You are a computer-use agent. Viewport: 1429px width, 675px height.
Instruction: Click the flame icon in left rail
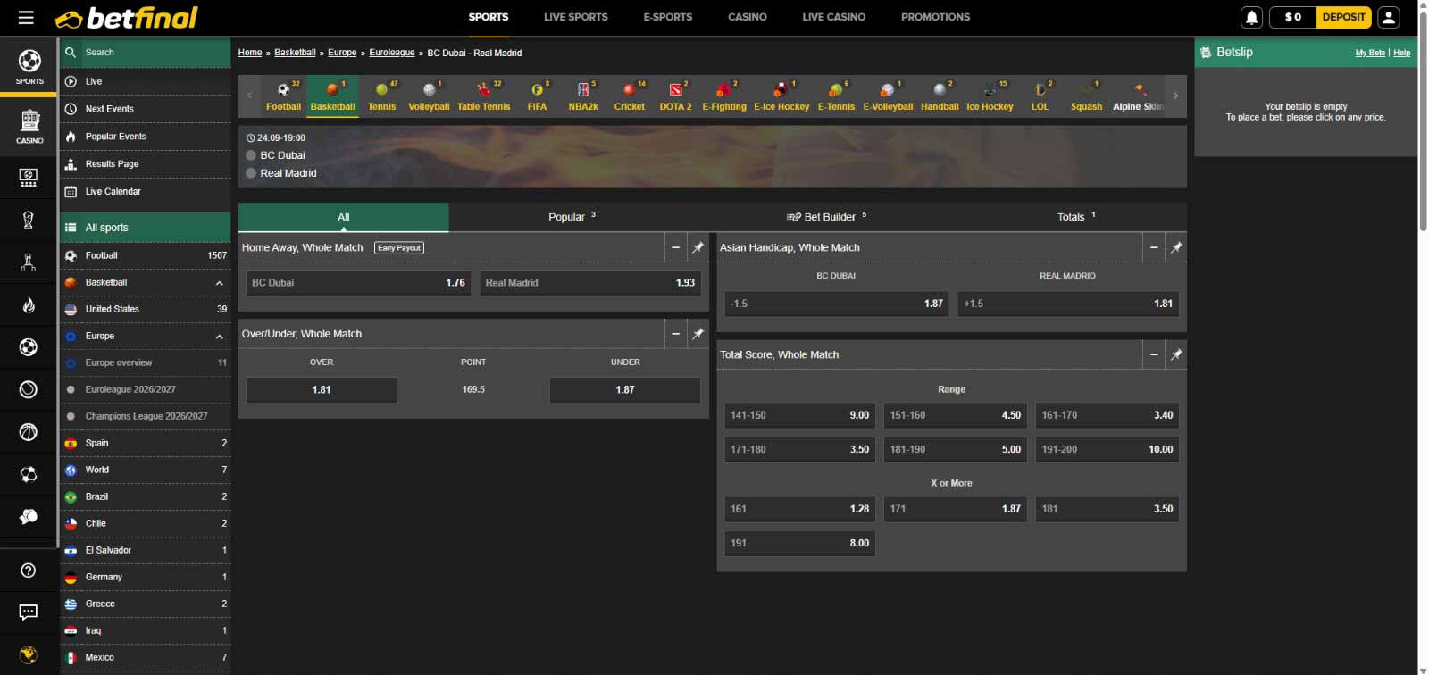[x=29, y=304]
